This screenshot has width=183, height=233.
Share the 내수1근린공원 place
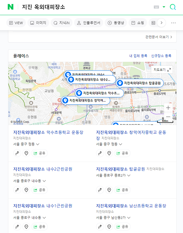[39, 227]
